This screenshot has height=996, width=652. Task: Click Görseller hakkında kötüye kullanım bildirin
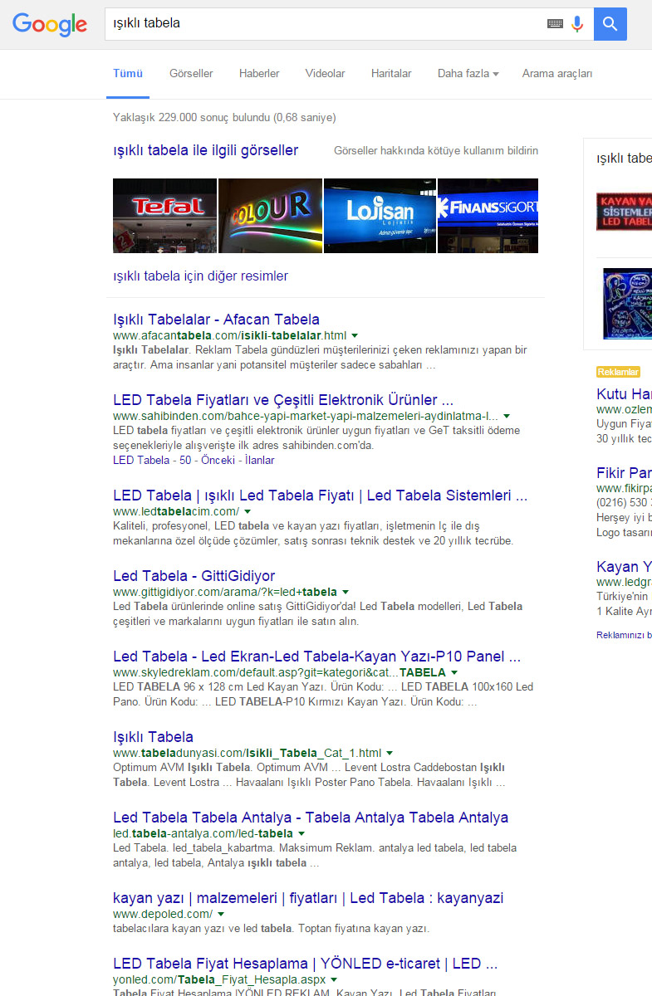tap(436, 151)
